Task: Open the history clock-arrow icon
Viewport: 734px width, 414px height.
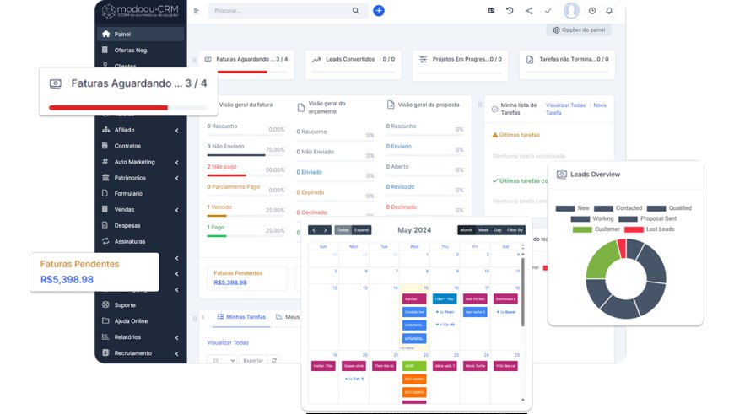Action: (x=510, y=10)
